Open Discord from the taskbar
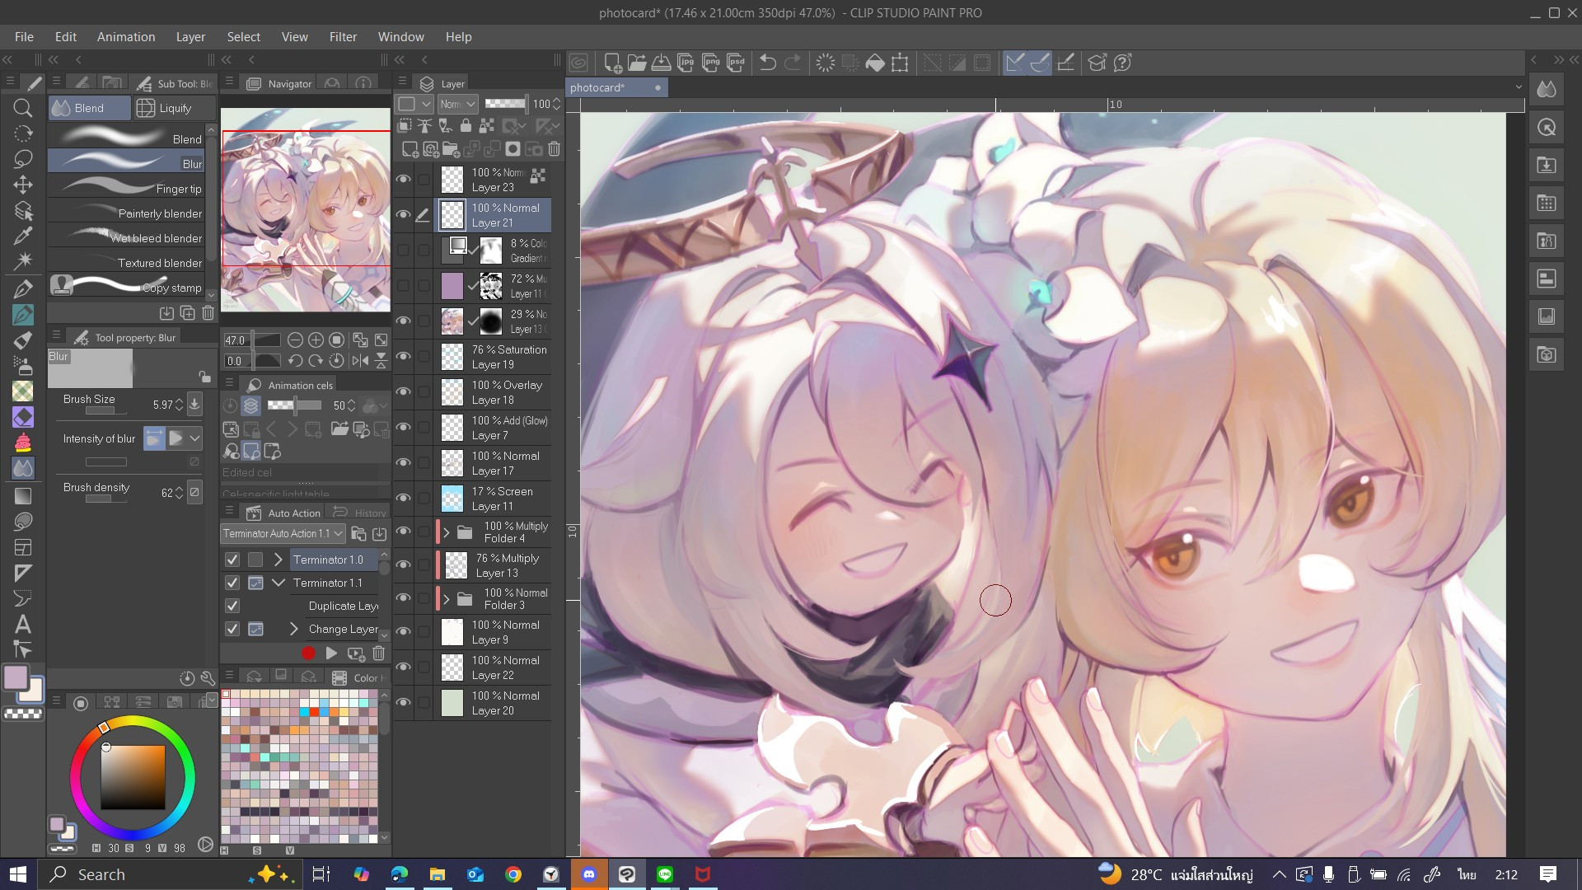This screenshot has height=890, width=1582. 589,874
